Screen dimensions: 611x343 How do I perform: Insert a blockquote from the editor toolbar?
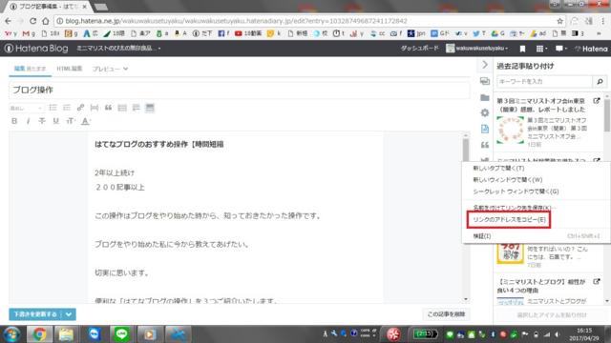(108, 108)
